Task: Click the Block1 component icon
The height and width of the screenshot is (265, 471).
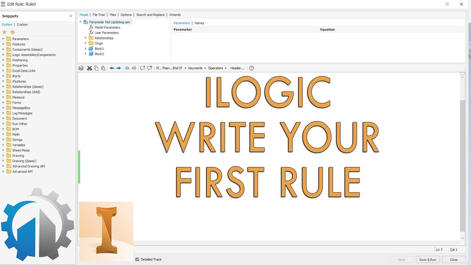Action: coord(91,49)
